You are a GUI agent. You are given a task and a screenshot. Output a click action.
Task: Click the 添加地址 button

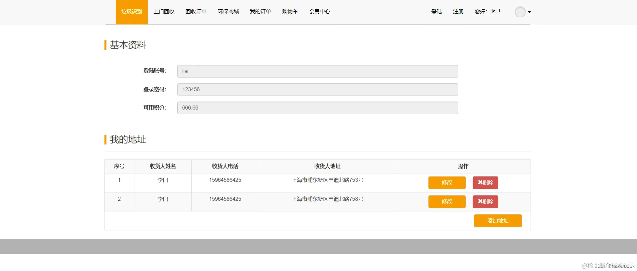coord(498,221)
